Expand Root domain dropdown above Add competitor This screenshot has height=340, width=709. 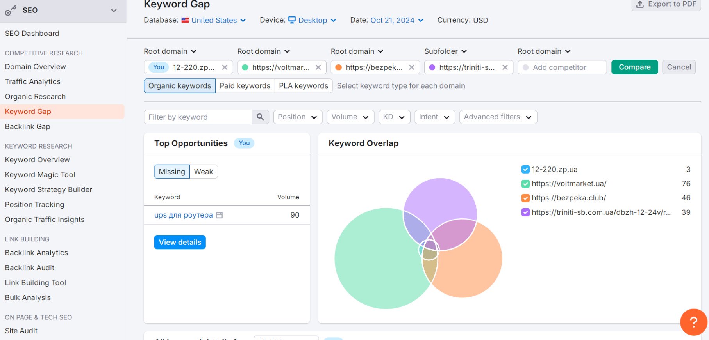[544, 51]
